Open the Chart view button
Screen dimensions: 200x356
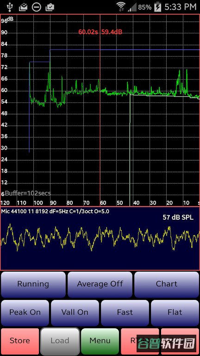pos(167,285)
